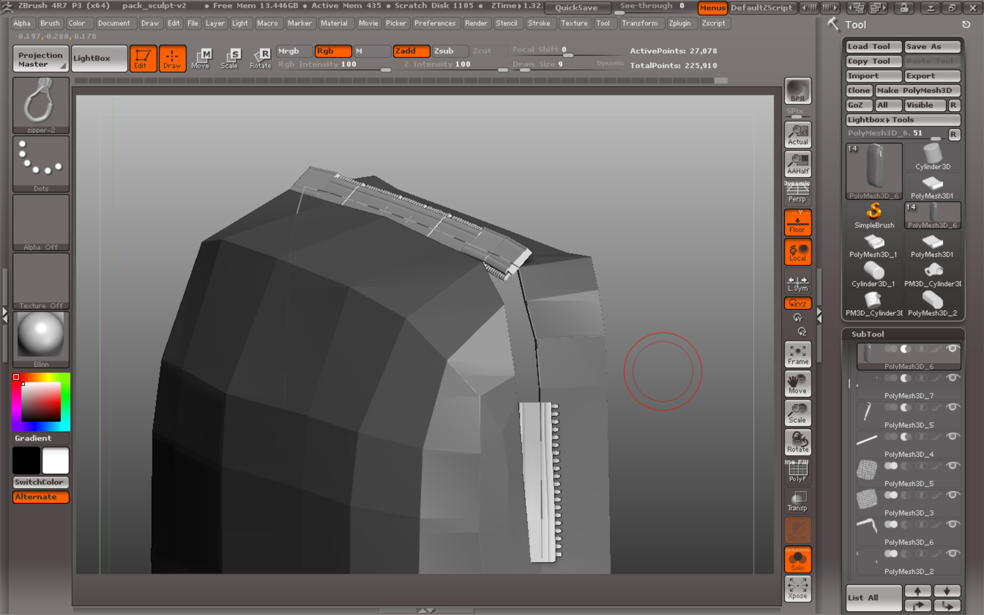Toggle the Floor grid icon
This screenshot has width=984, height=615.
pos(797,223)
